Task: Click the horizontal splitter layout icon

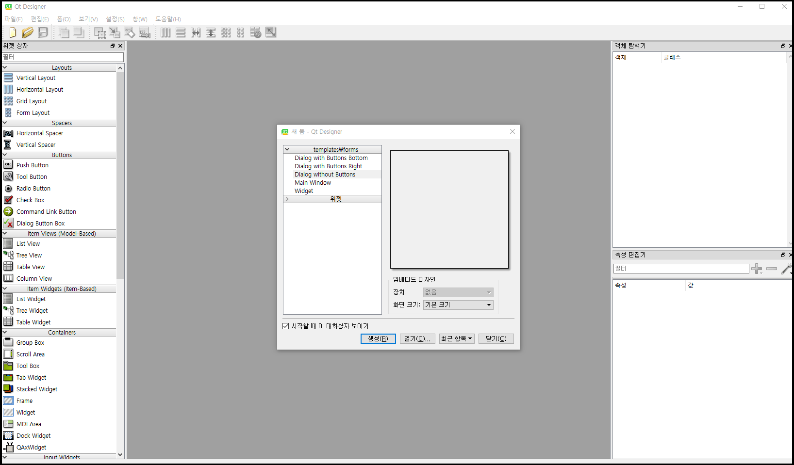Action: coord(196,32)
